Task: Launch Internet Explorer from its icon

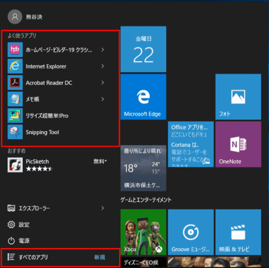Action: click(x=15, y=66)
